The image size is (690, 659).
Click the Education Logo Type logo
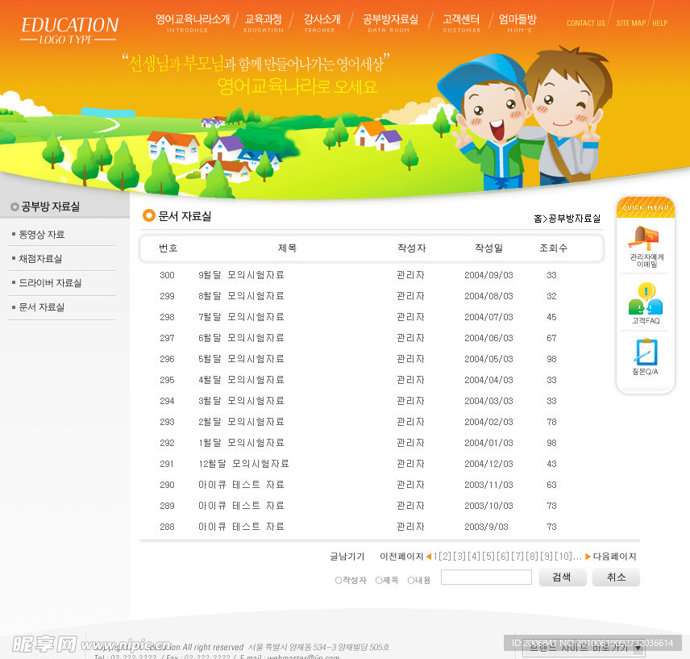(x=69, y=30)
